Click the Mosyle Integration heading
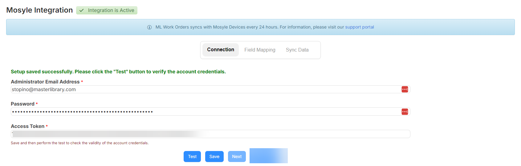The image size is (521, 166). click(39, 10)
